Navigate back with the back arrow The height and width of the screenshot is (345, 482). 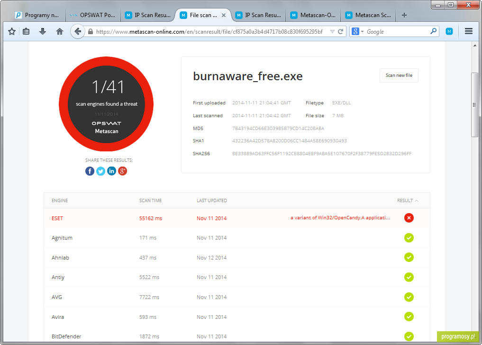(78, 31)
